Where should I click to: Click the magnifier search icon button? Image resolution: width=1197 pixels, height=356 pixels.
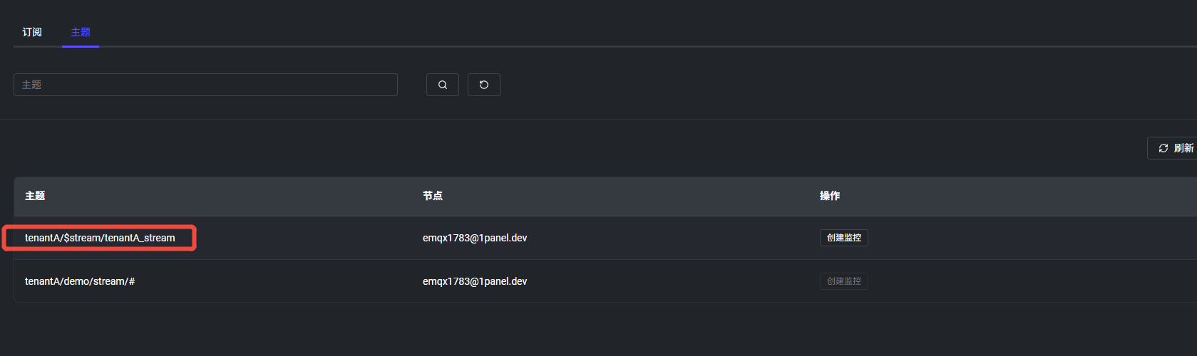click(443, 85)
